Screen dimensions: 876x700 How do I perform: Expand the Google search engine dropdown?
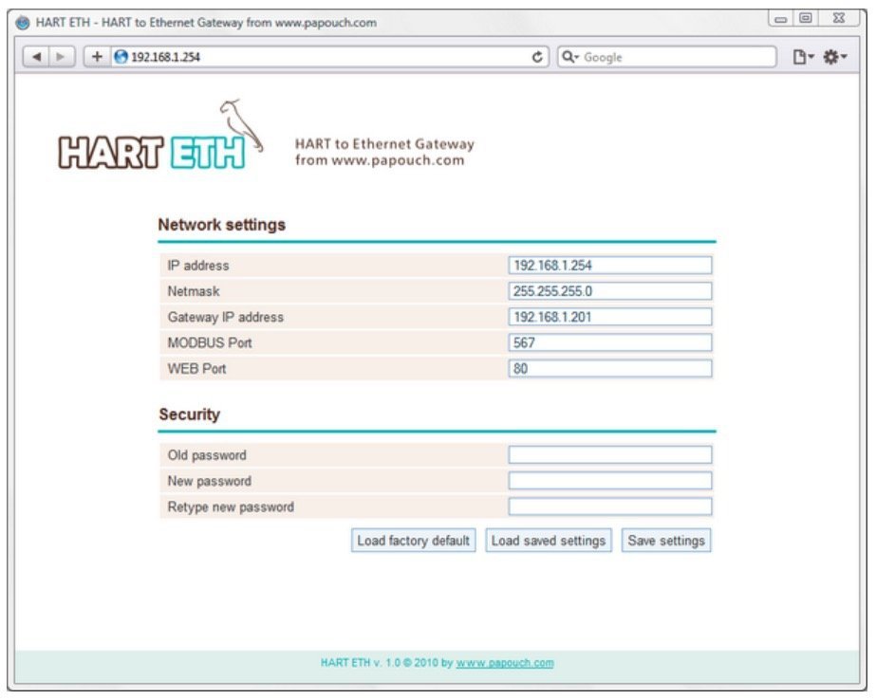570,57
